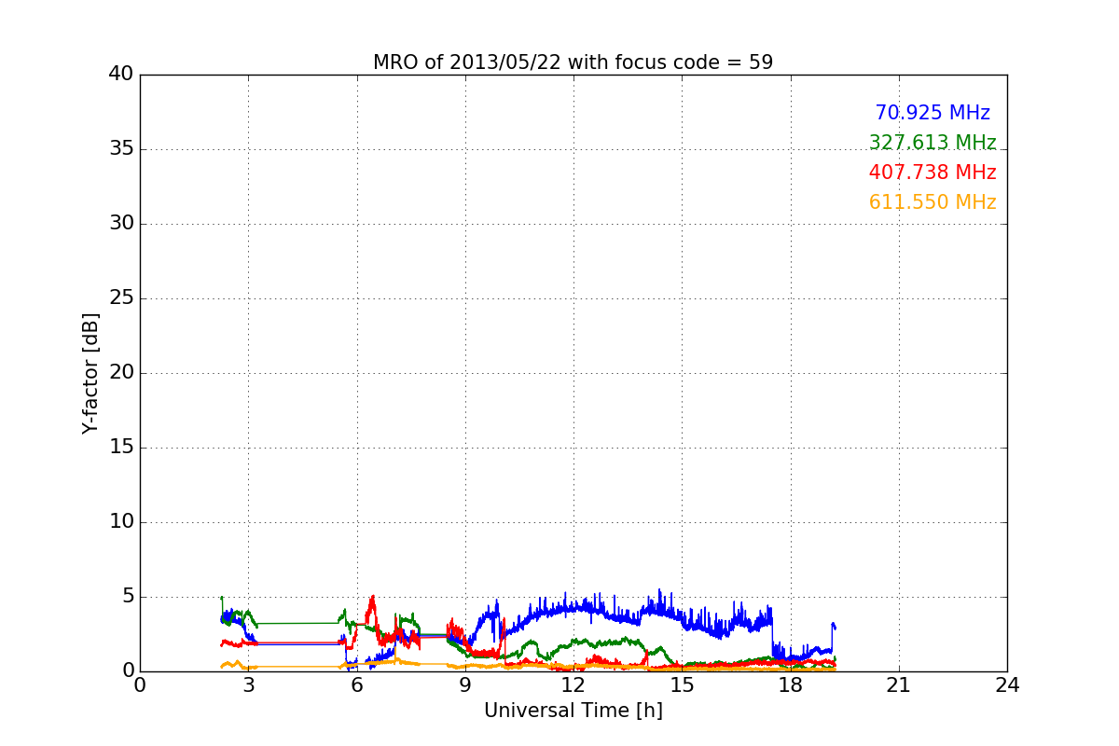Click the y-axis tick label 10
Viewport: 1119px width, 746px height.
point(121,522)
